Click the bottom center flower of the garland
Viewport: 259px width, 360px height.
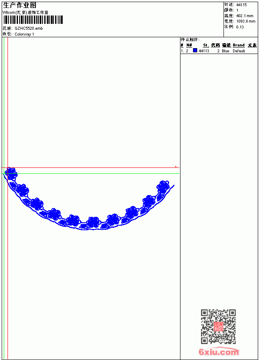pyautogui.click(x=93, y=222)
